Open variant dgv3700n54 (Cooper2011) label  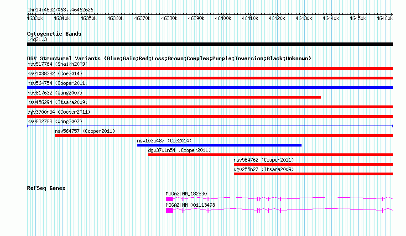click(59, 112)
